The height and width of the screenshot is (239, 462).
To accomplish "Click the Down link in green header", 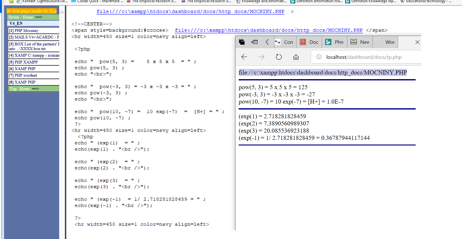I will coord(13,17).
